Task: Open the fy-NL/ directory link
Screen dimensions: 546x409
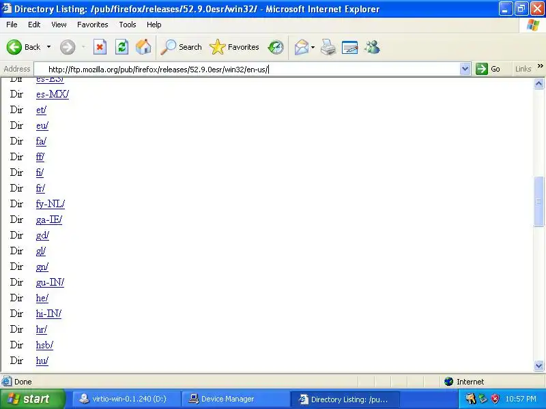Action: tap(50, 204)
